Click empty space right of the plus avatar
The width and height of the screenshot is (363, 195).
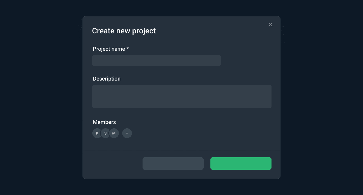tap(190, 133)
